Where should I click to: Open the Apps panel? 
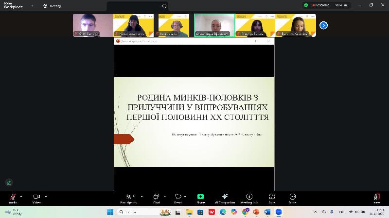pyautogui.click(x=271, y=197)
